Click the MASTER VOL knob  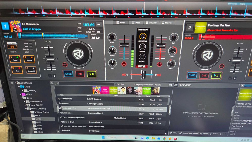tap(143, 36)
